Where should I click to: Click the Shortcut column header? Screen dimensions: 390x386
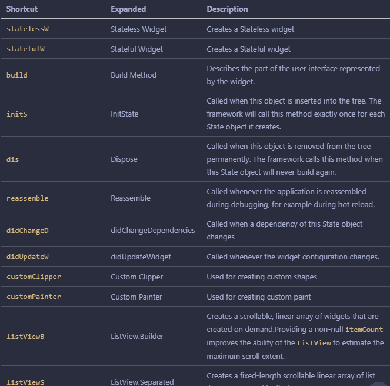tap(22, 9)
